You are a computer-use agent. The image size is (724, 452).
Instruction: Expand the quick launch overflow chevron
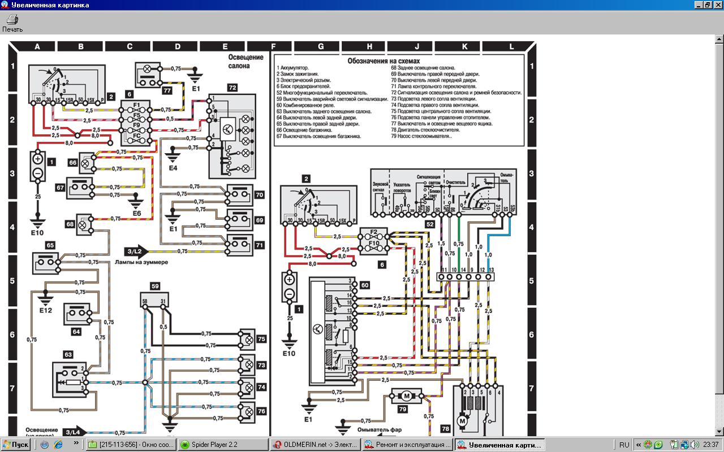[76, 444]
